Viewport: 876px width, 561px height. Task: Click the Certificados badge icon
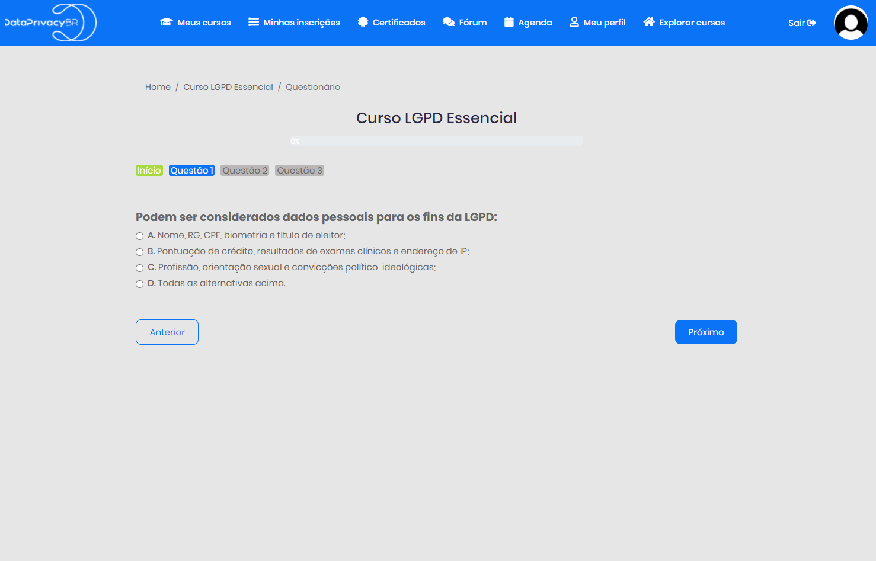(363, 22)
